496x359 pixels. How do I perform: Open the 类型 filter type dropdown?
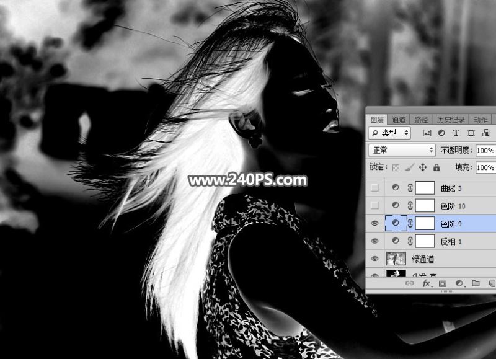pyautogui.click(x=390, y=133)
